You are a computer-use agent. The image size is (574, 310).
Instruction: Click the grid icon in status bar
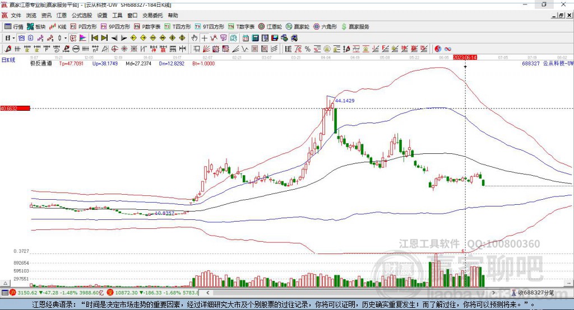pyautogui.click(x=4, y=293)
